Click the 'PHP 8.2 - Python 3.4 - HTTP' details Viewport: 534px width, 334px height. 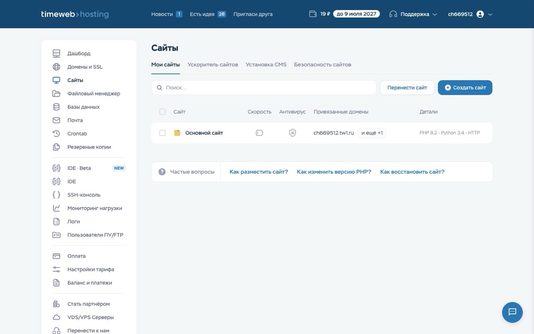click(x=450, y=133)
